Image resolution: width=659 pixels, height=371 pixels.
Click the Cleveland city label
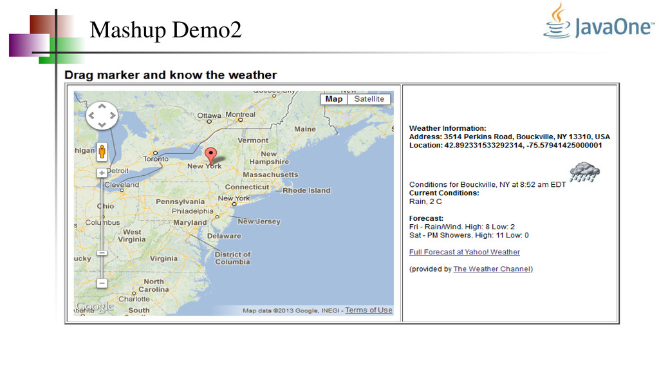tap(122, 185)
